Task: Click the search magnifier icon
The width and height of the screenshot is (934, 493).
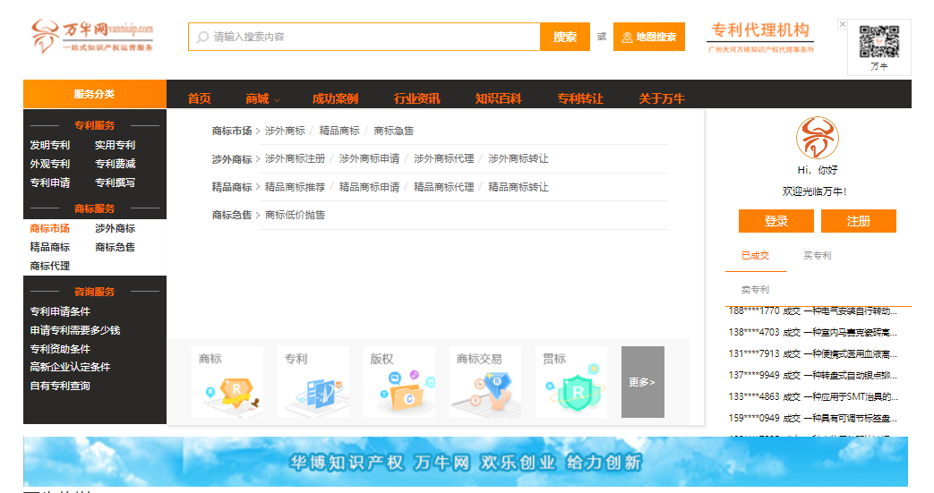Action: click(x=202, y=37)
